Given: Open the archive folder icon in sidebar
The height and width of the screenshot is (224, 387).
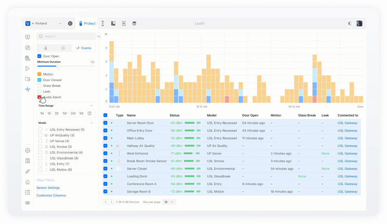Looking at the screenshot, I should tap(28, 79).
